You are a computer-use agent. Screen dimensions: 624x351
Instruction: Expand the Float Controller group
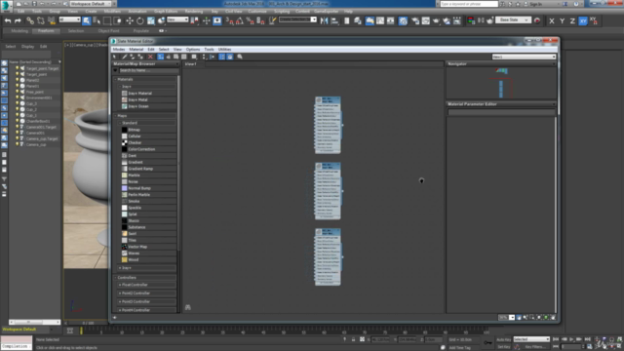(x=120, y=285)
